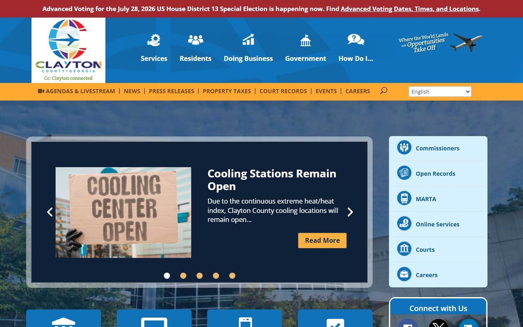
Task: Click the Cooling Stations Remain Open headline
Action: pyautogui.click(x=272, y=179)
